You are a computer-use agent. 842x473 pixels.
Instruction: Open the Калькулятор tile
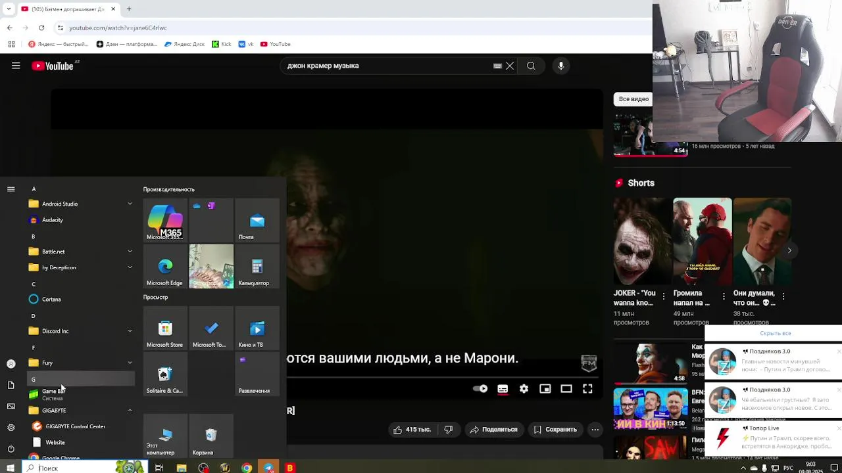click(x=257, y=266)
